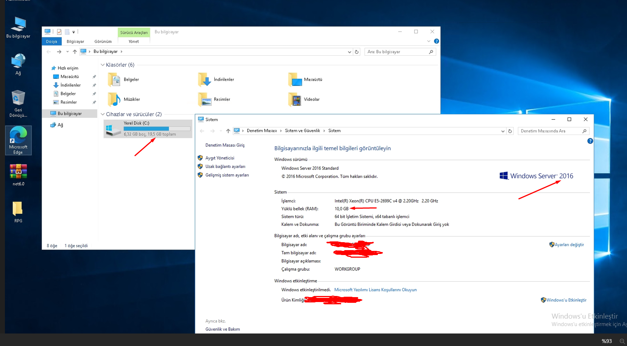Switch to the Bilgisayar ribbon tab
The height and width of the screenshot is (346, 627).
[75, 41]
